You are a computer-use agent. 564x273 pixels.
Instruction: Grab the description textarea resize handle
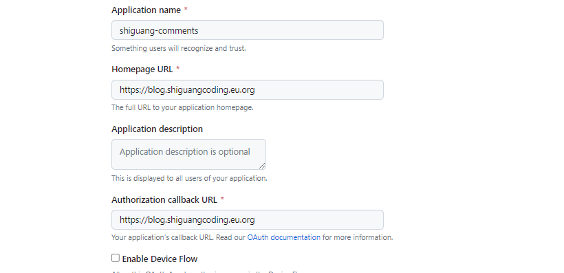tap(262, 166)
